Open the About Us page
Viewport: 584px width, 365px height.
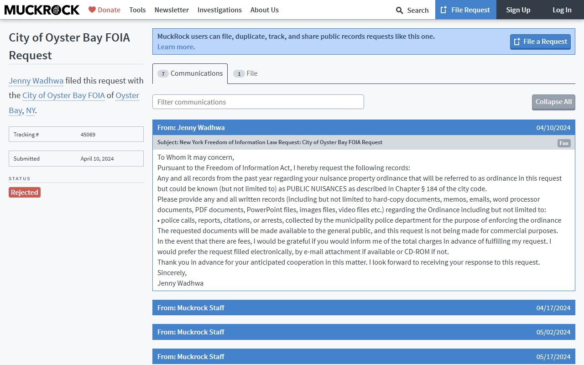coord(264,10)
